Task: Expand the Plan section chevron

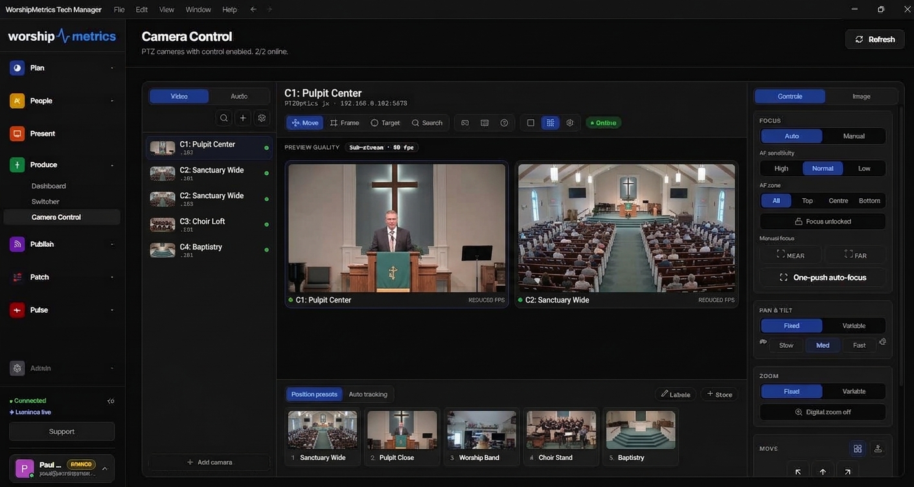Action: [x=112, y=68]
